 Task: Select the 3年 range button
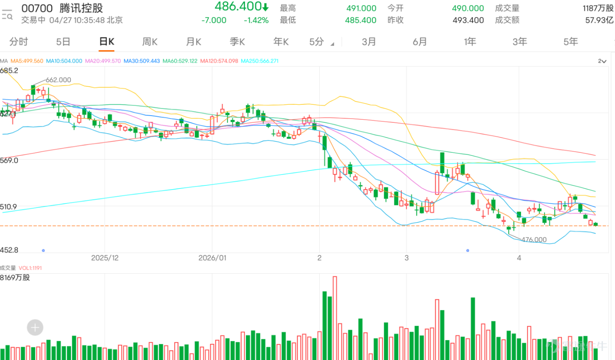click(x=520, y=41)
